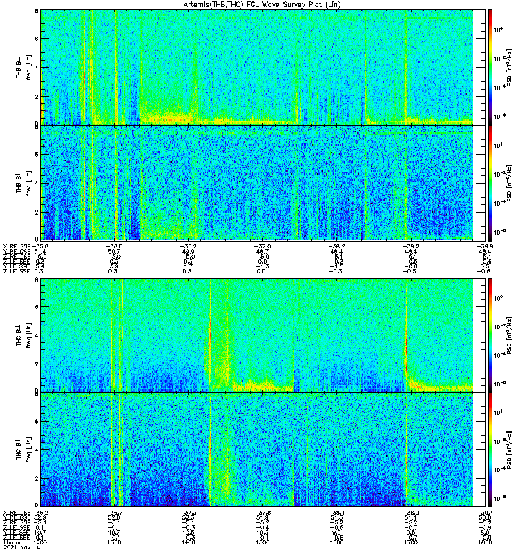Click the '-38.4' X_RE_GSE value
This screenshot has height=552, width=518.
click(336, 513)
